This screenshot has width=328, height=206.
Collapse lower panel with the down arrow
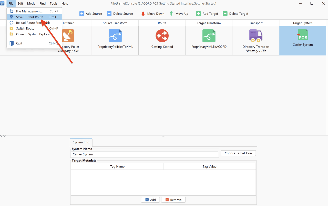point(4,136)
